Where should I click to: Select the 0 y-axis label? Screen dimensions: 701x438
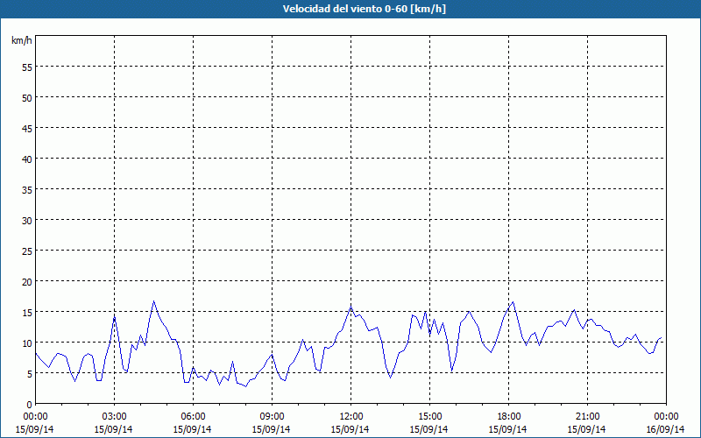[30, 405]
